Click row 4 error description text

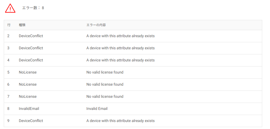point(121,60)
